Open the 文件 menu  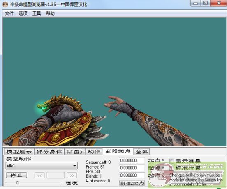pyautogui.click(x=9, y=14)
